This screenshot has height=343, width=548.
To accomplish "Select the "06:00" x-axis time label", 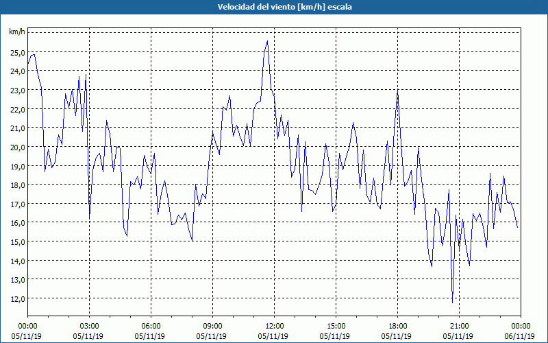I will tap(151, 327).
